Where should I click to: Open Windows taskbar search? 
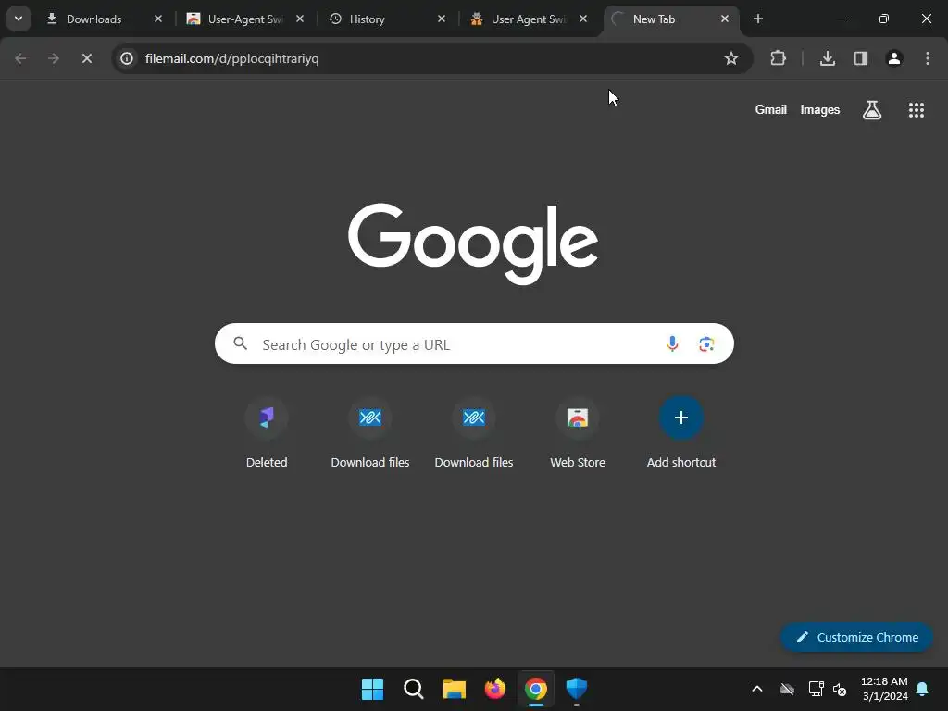pyautogui.click(x=414, y=689)
